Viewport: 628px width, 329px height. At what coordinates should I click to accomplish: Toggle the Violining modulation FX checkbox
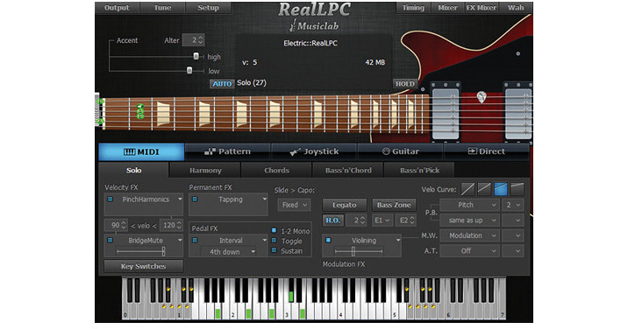click(328, 241)
